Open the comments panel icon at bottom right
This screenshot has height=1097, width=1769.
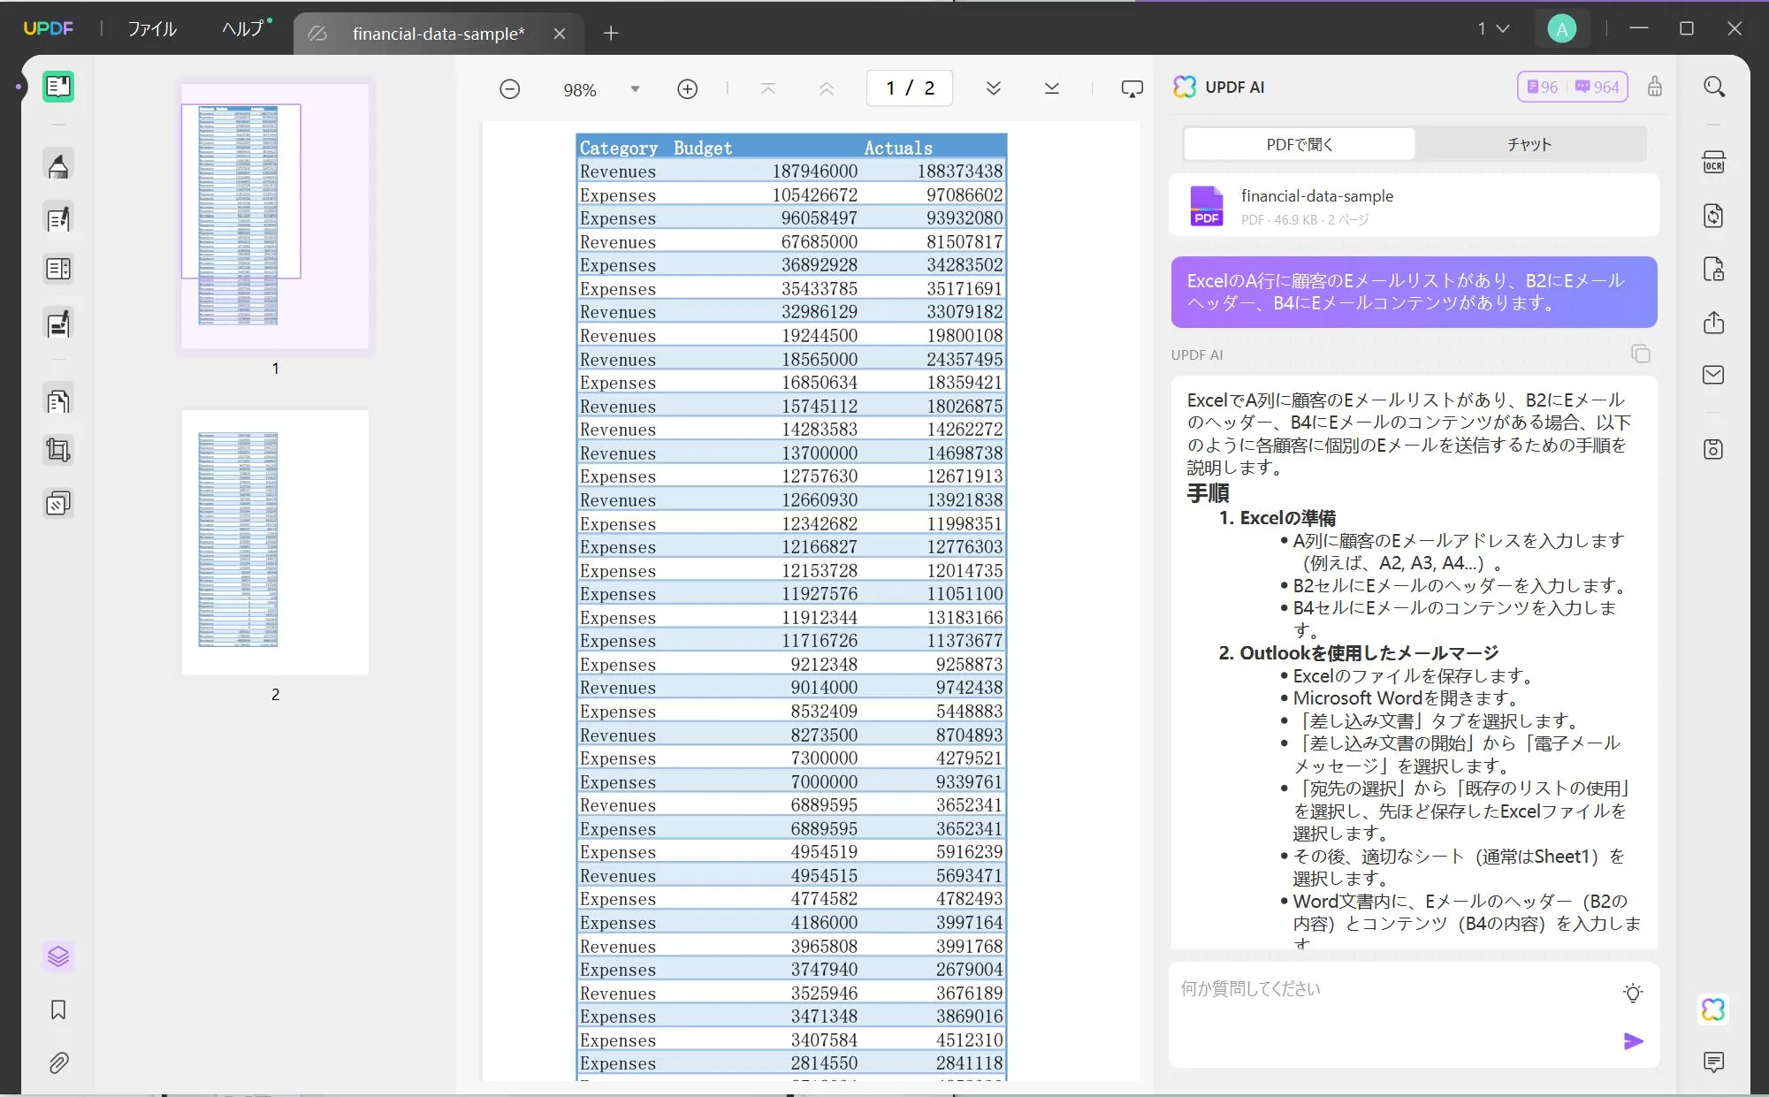coord(1713,1062)
